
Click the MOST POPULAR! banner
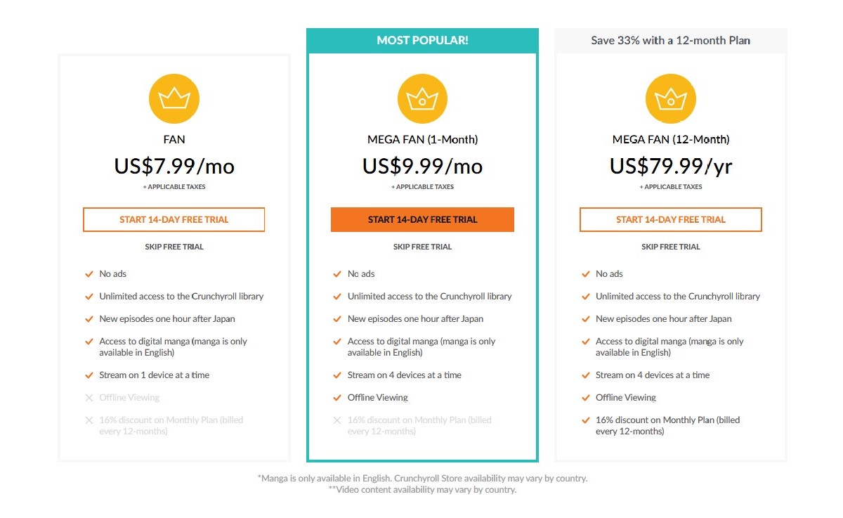(x=422, y=41)
